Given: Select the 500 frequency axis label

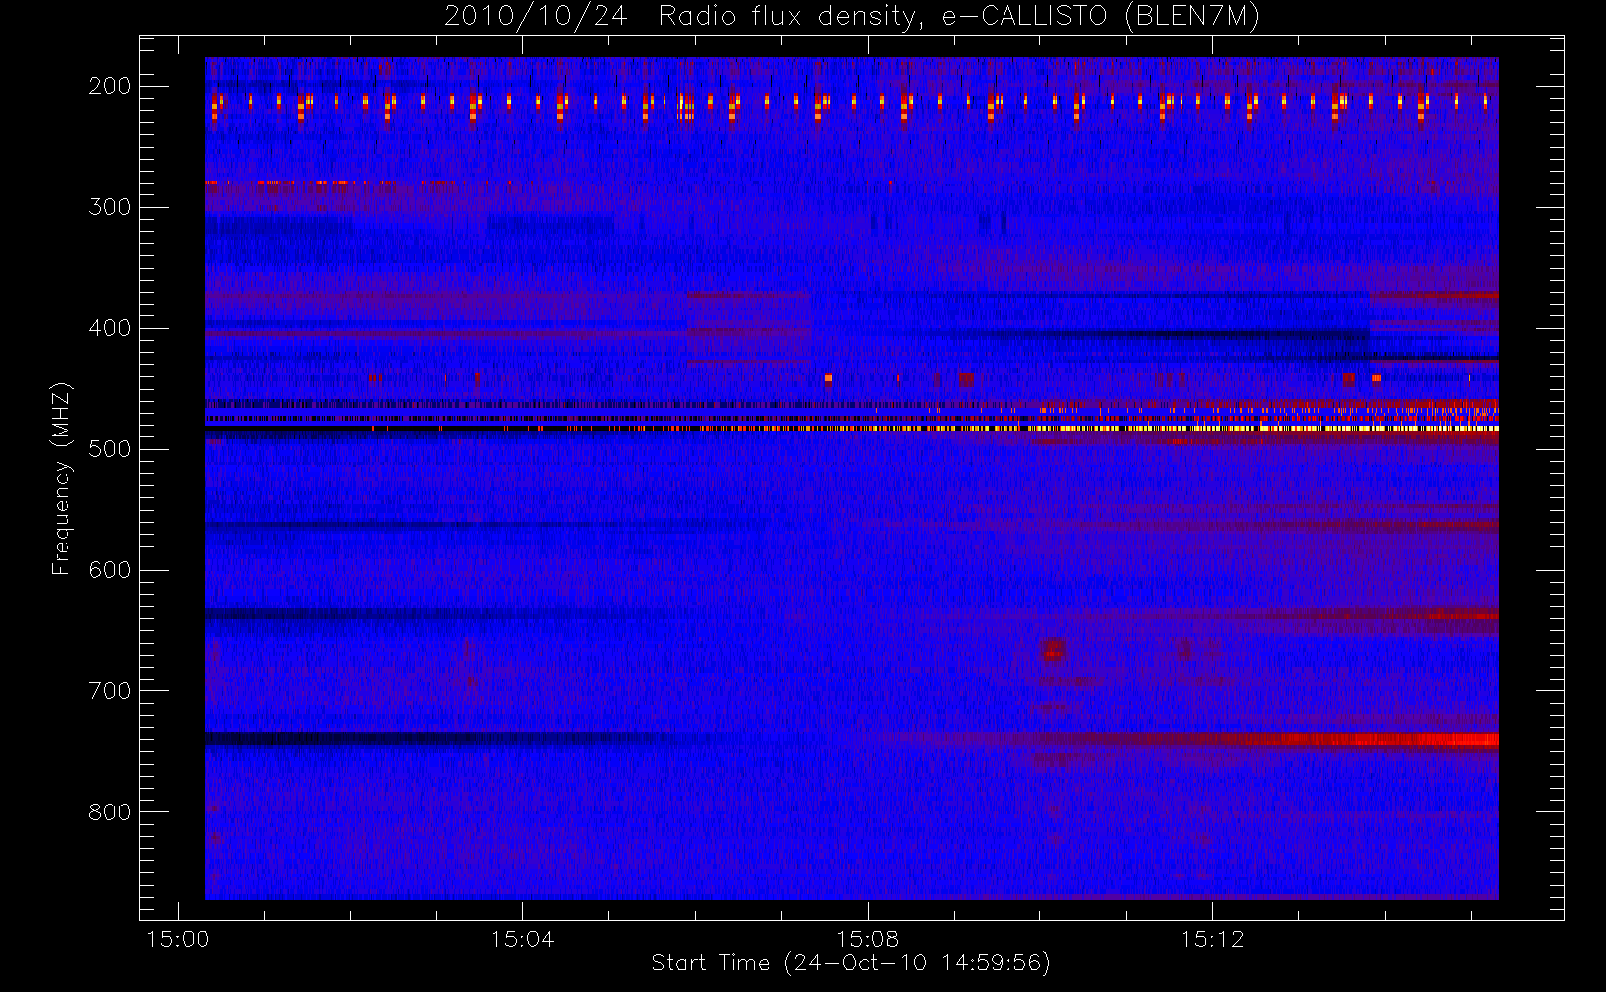Looking at the screenshot, I should click(109, 449).
